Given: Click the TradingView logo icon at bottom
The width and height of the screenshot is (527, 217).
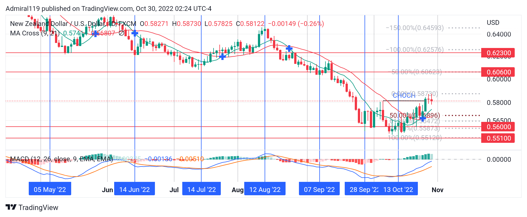Looking at the screenshot, I should click(11, 207).
